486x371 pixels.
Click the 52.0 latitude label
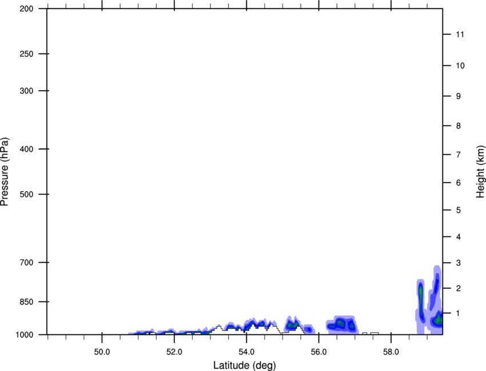pos(174,352)
